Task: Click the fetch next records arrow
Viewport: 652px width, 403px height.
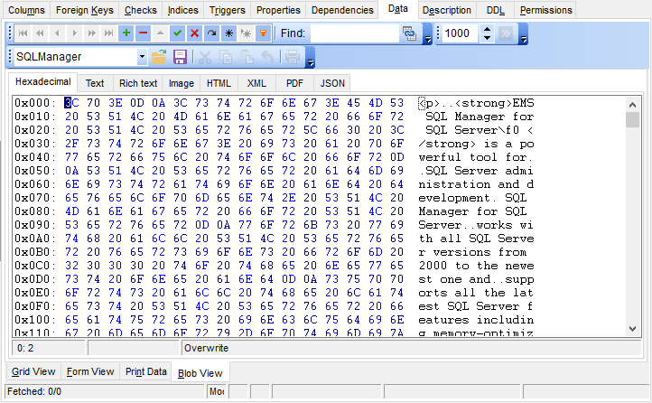Action: (505, 33)
